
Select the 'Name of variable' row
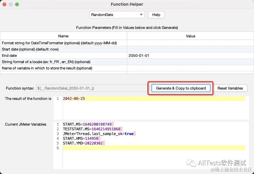[x=64, y=68]
